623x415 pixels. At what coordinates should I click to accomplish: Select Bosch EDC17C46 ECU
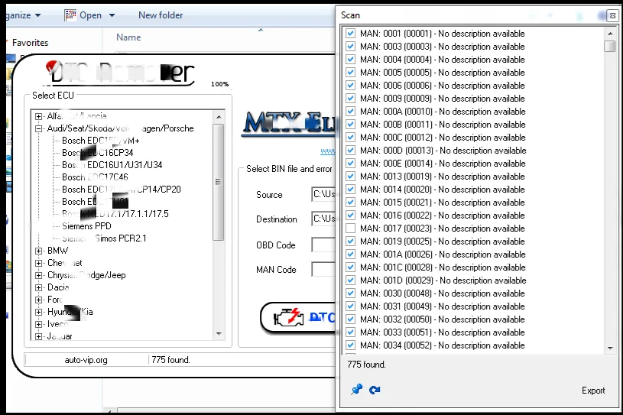point(95,177)
